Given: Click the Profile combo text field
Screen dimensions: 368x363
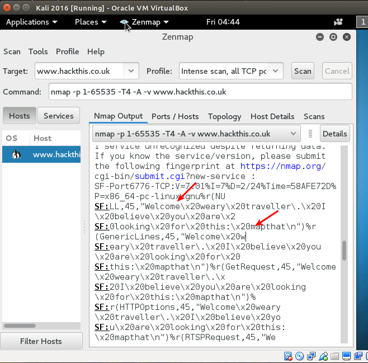Looking at the screenshot, I should (x=224, y=71).
